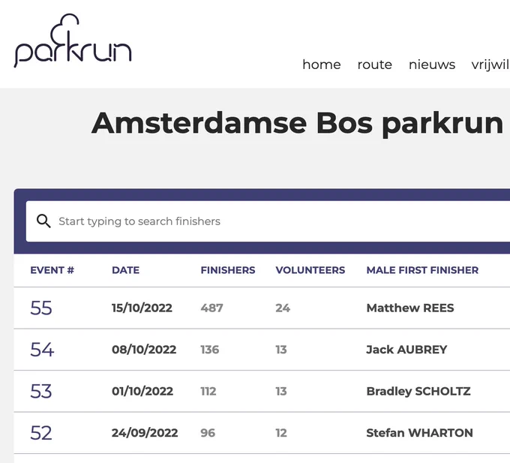
Task: Click the parkrun logo
Action: 73,41
